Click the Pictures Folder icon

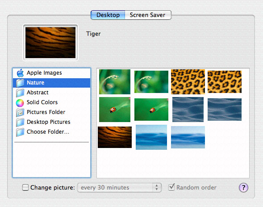[20, 112]
